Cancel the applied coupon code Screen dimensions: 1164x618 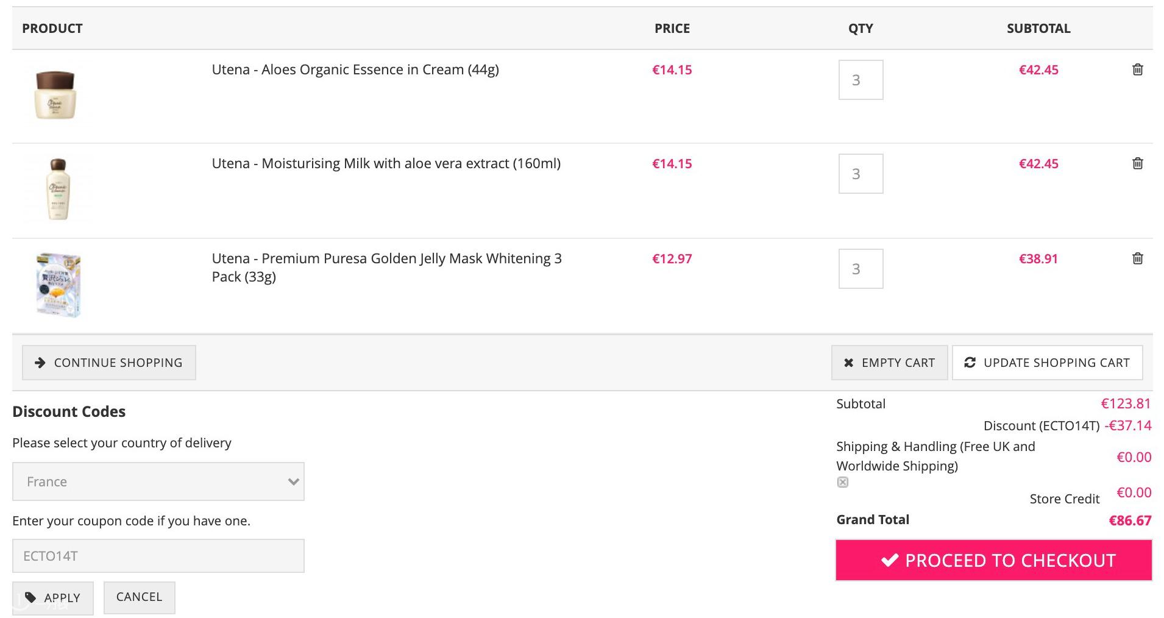(139, 597)
